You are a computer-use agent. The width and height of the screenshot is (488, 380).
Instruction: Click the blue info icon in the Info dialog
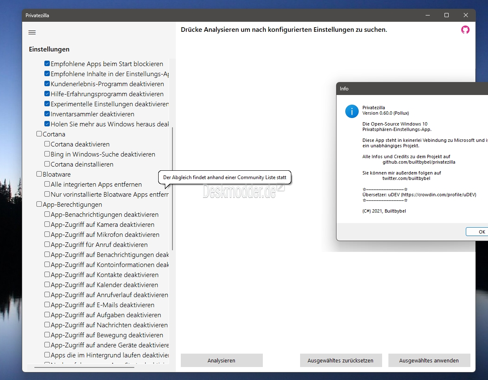pos(352,111)
